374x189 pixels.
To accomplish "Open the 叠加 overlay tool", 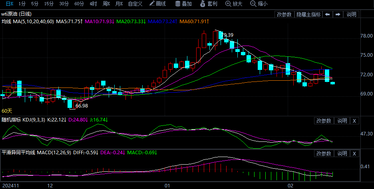I will [183, 4].
